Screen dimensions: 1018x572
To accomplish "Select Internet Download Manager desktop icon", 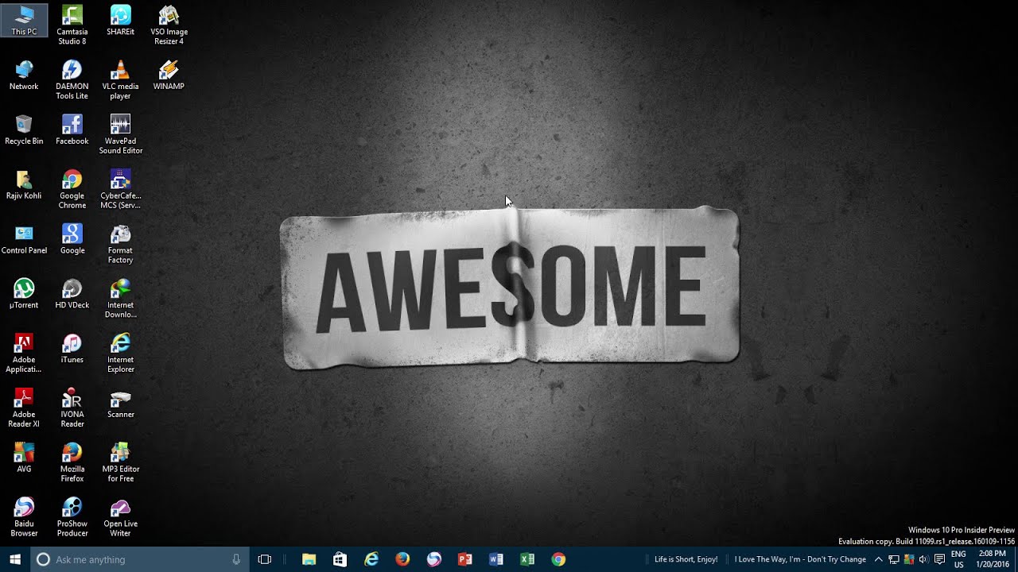I will pyautogui.click(x=120, y=299).
